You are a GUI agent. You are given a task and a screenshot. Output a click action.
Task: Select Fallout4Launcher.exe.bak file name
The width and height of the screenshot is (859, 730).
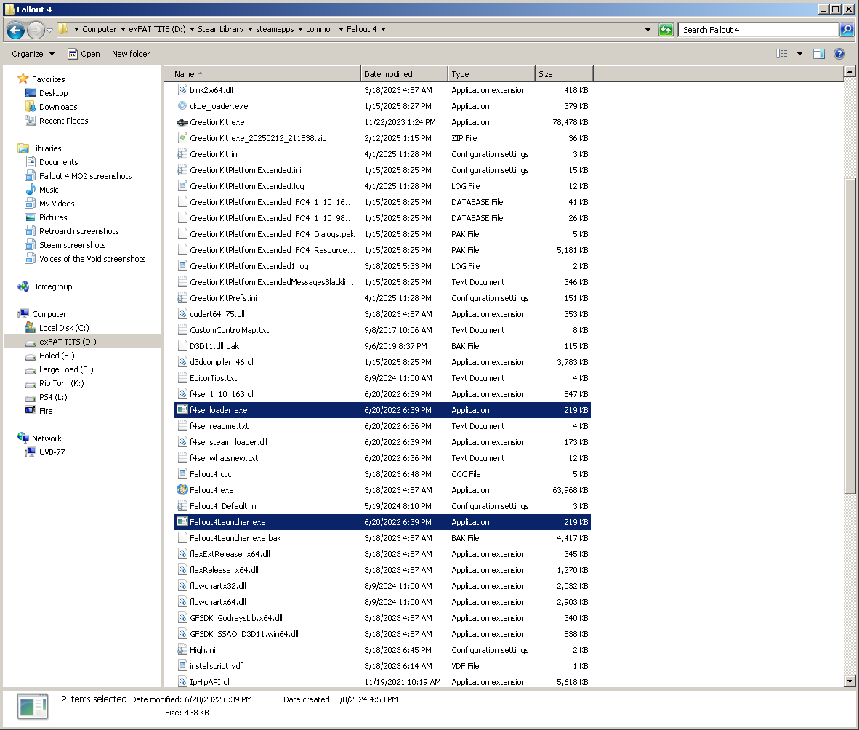(235, 538)
